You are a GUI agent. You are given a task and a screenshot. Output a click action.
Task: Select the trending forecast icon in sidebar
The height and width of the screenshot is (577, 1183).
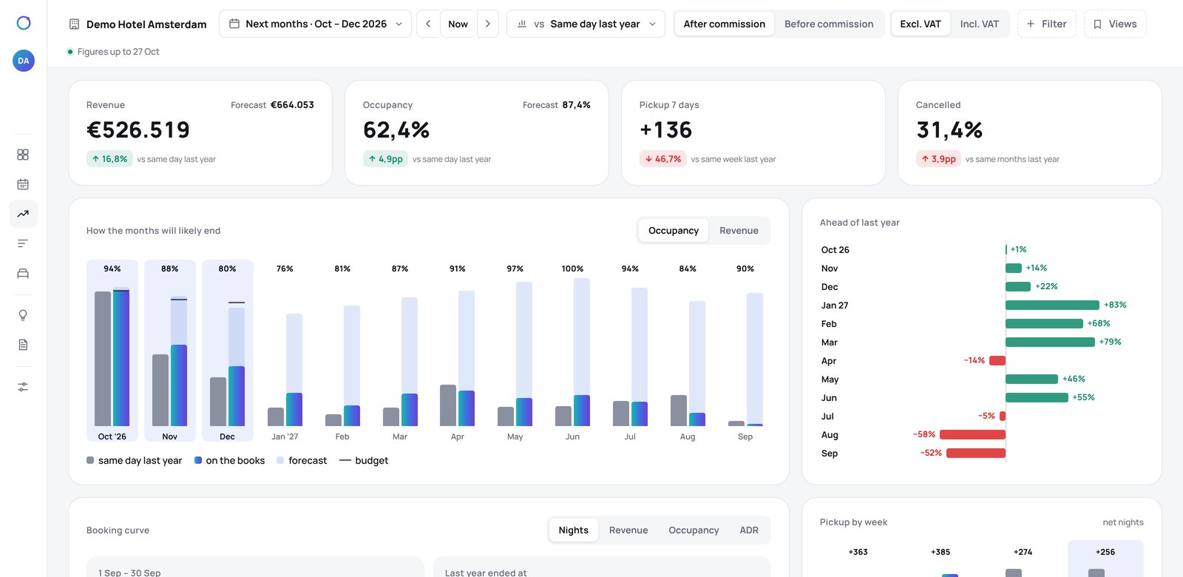(x=23, y=214)
